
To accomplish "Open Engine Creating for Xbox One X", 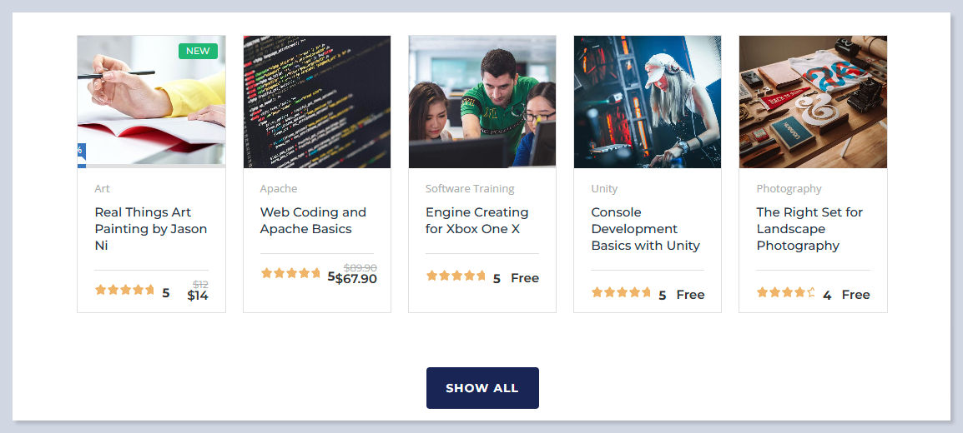I will click(x=476, y=221).
